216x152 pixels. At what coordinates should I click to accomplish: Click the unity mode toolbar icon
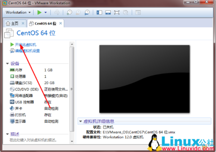point(125,12)
